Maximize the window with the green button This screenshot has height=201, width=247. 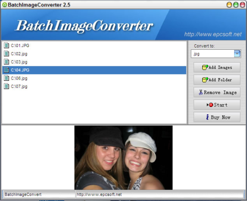[236, 5]
